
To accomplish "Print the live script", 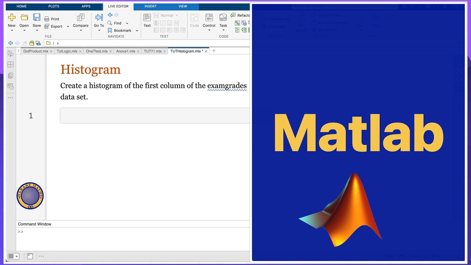I will click(52, 19).
